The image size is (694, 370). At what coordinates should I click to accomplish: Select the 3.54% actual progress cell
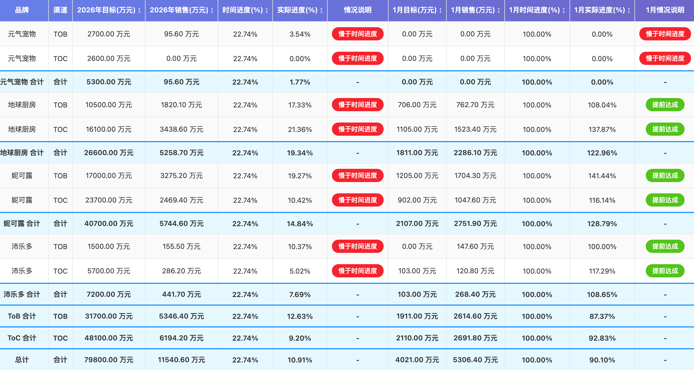tap(300, 34)
